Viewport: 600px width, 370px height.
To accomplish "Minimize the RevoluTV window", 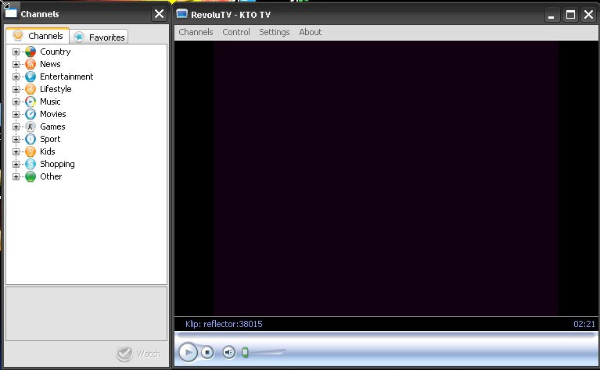I will click(551, 16).
